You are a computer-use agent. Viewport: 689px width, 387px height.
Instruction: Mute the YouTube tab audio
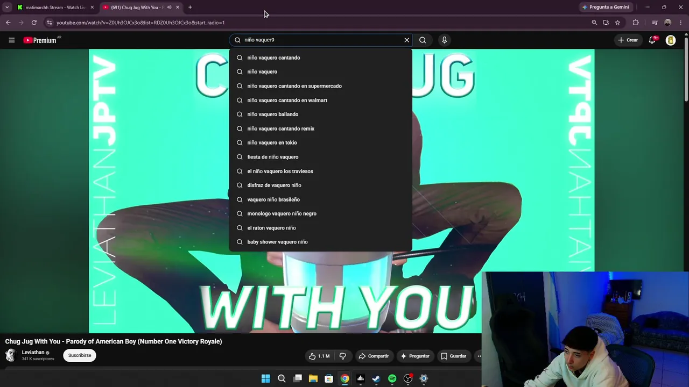(169, 7)
